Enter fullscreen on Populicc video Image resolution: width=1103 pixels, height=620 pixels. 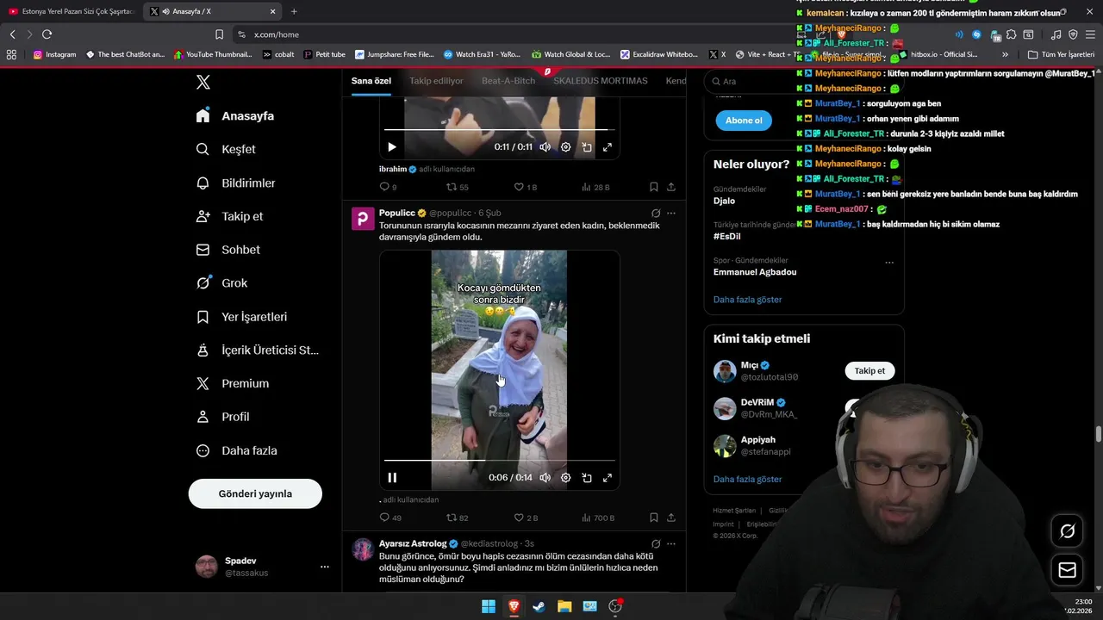(608, 478)
